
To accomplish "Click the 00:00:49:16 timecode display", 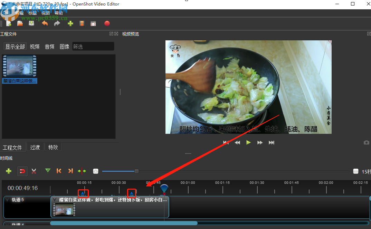I will 23,188.
